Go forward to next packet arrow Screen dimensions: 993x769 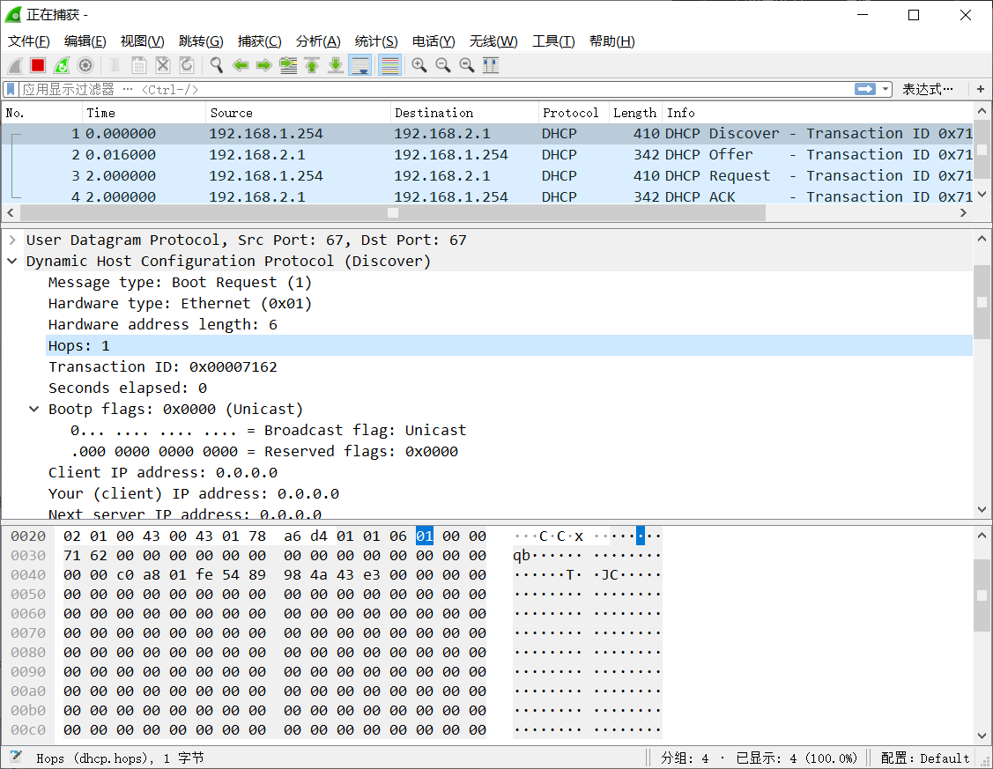(264, 65)
